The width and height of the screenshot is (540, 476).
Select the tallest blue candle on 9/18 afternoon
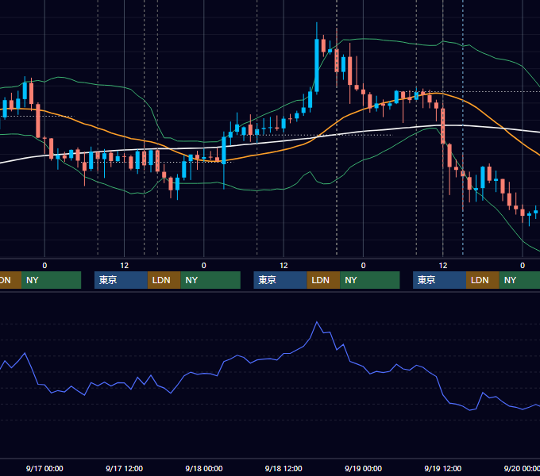tap(317, 65)
